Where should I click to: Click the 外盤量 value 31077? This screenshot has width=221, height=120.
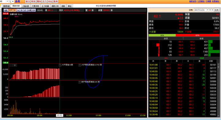pos(216,32)
